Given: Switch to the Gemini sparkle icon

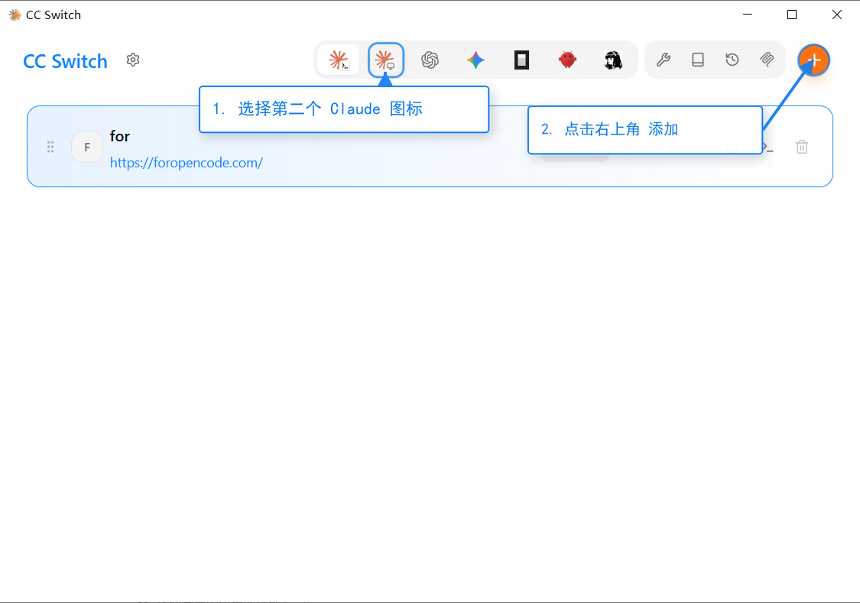Looking at the screenshot, I should [475, 60].
